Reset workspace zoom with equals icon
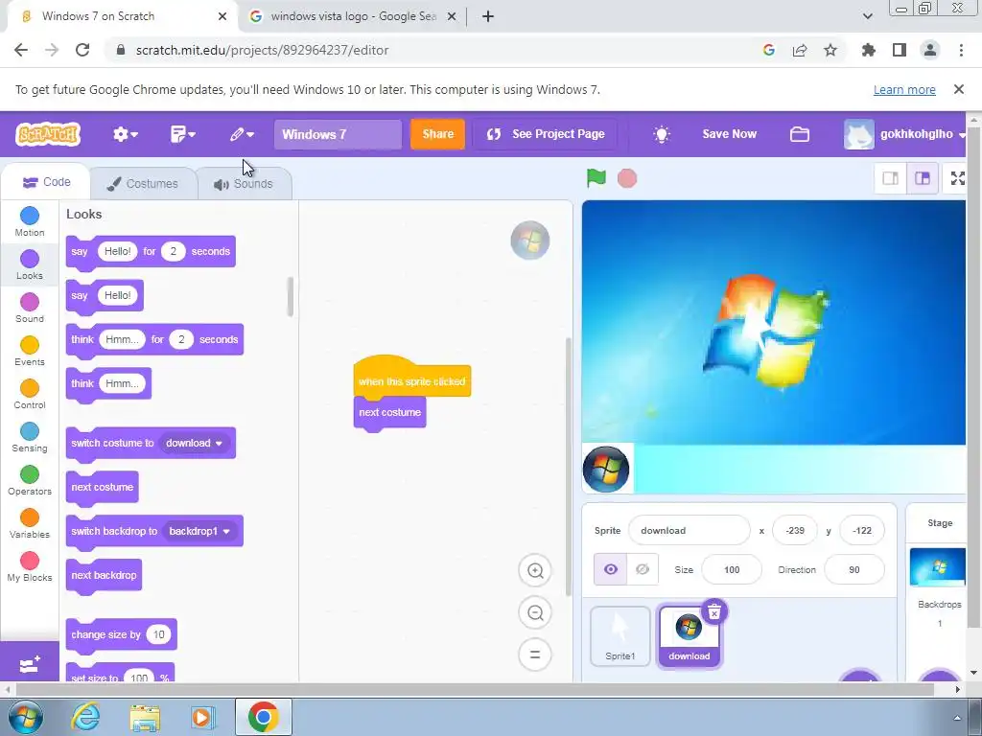 pyautogui.click(x=535, y=655)
